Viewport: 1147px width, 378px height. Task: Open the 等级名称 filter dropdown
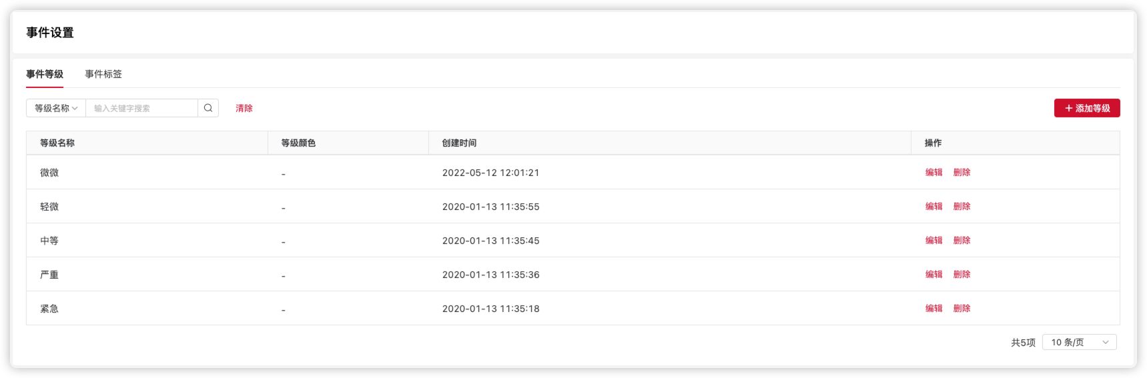56,108
